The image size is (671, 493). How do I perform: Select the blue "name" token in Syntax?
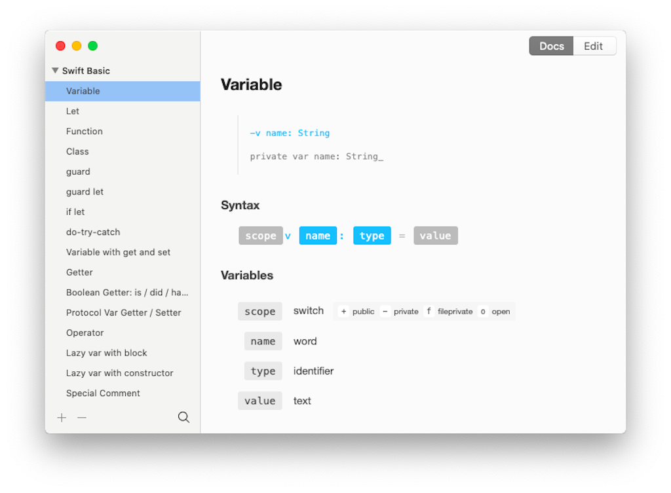point(318,235)
